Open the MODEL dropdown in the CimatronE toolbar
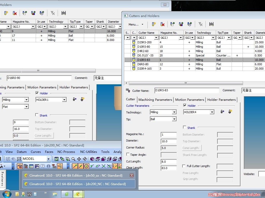This screenshot has height=198, width=265. tap(48, 159)
